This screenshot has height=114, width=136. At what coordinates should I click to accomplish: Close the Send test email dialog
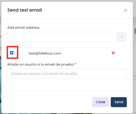[125, 10]
